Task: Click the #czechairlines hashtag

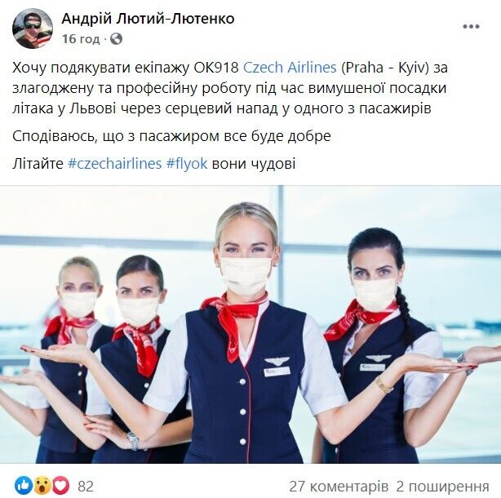Action: 115,164
